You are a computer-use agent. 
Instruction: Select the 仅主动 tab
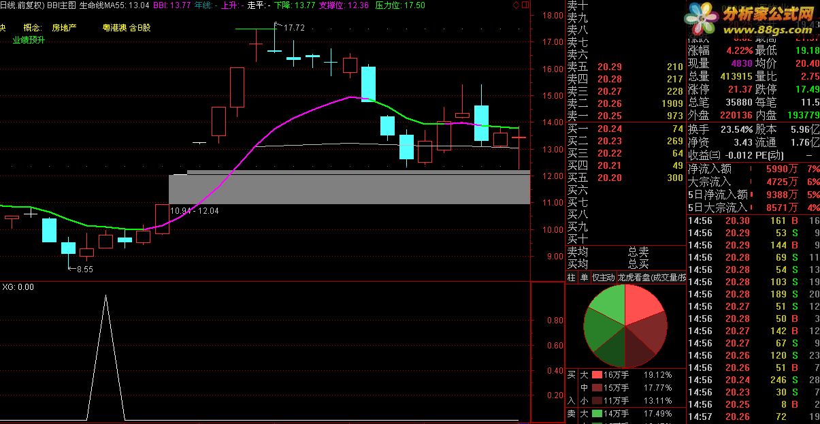click(603, 278)
